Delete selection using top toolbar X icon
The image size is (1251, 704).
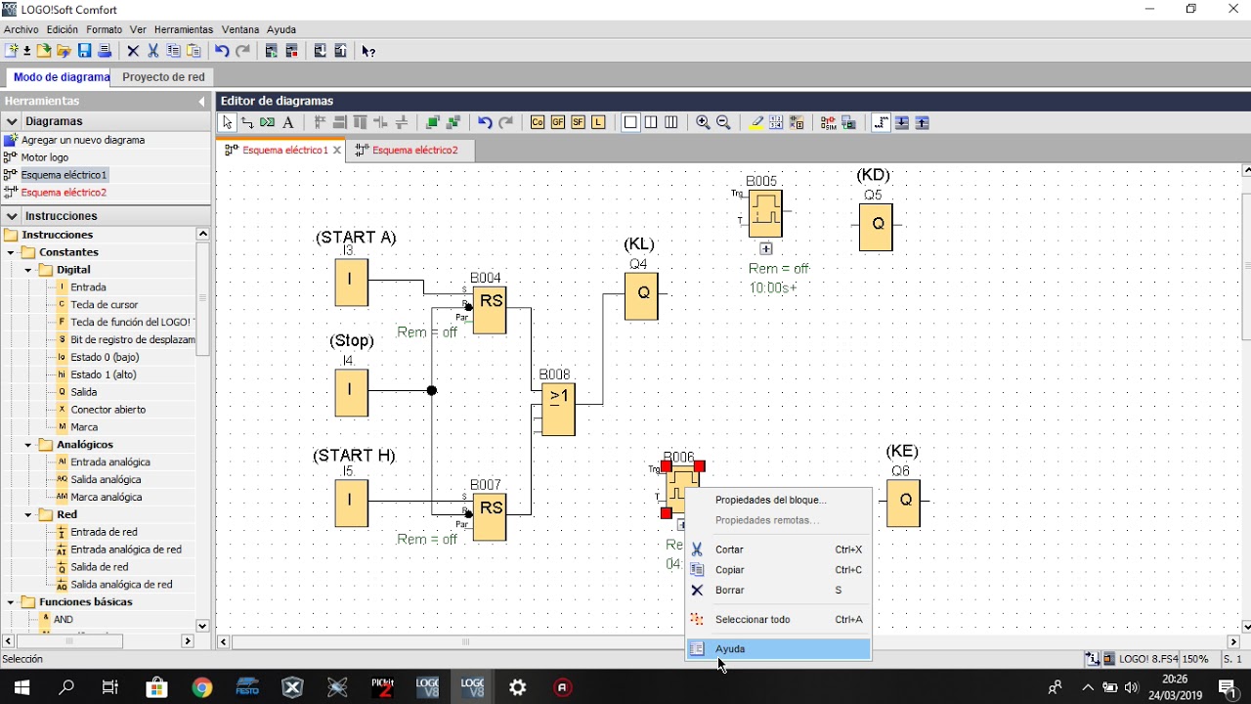coord(133,51)
